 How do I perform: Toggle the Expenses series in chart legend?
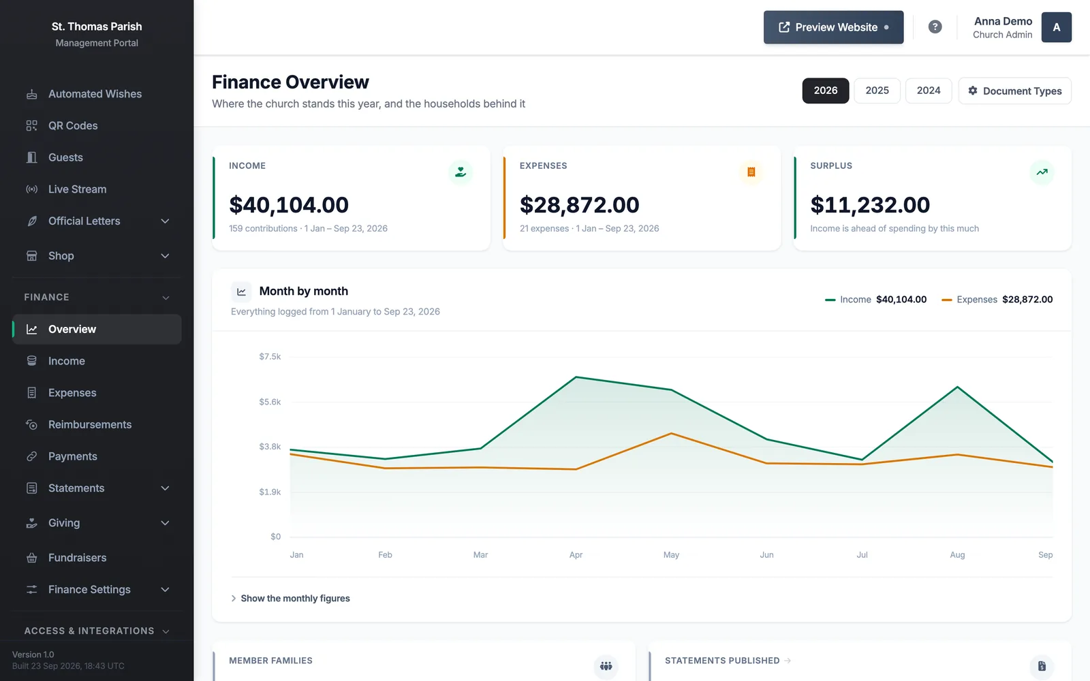pos(997,300)
